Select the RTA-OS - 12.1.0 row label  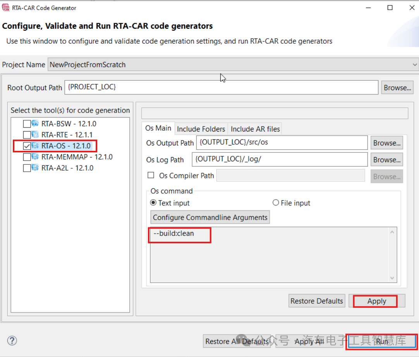tap(66, 146)
